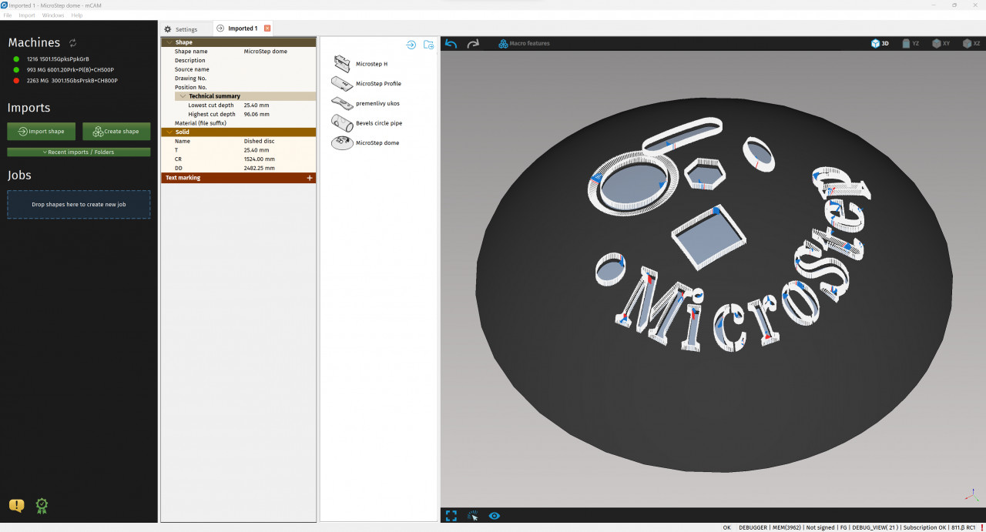This screenshot has width=986, height=532.
Task: Select the Bevels circle pipe shape
Action: 367,123
